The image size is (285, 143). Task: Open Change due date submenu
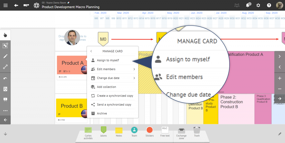[x=112, y=78]
